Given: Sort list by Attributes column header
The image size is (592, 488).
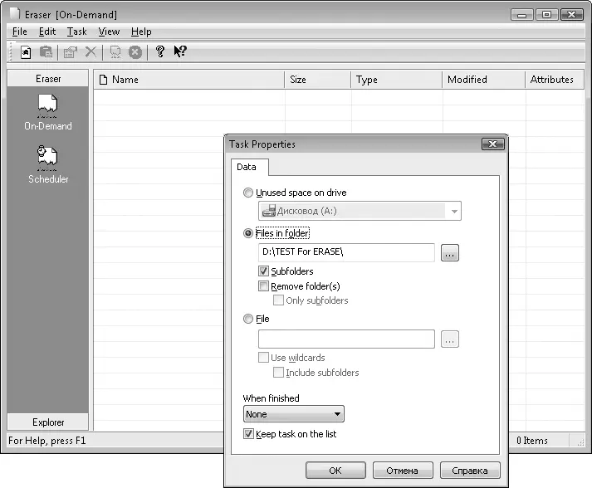Looking at the screenshot, I should (x=555, y=80).
